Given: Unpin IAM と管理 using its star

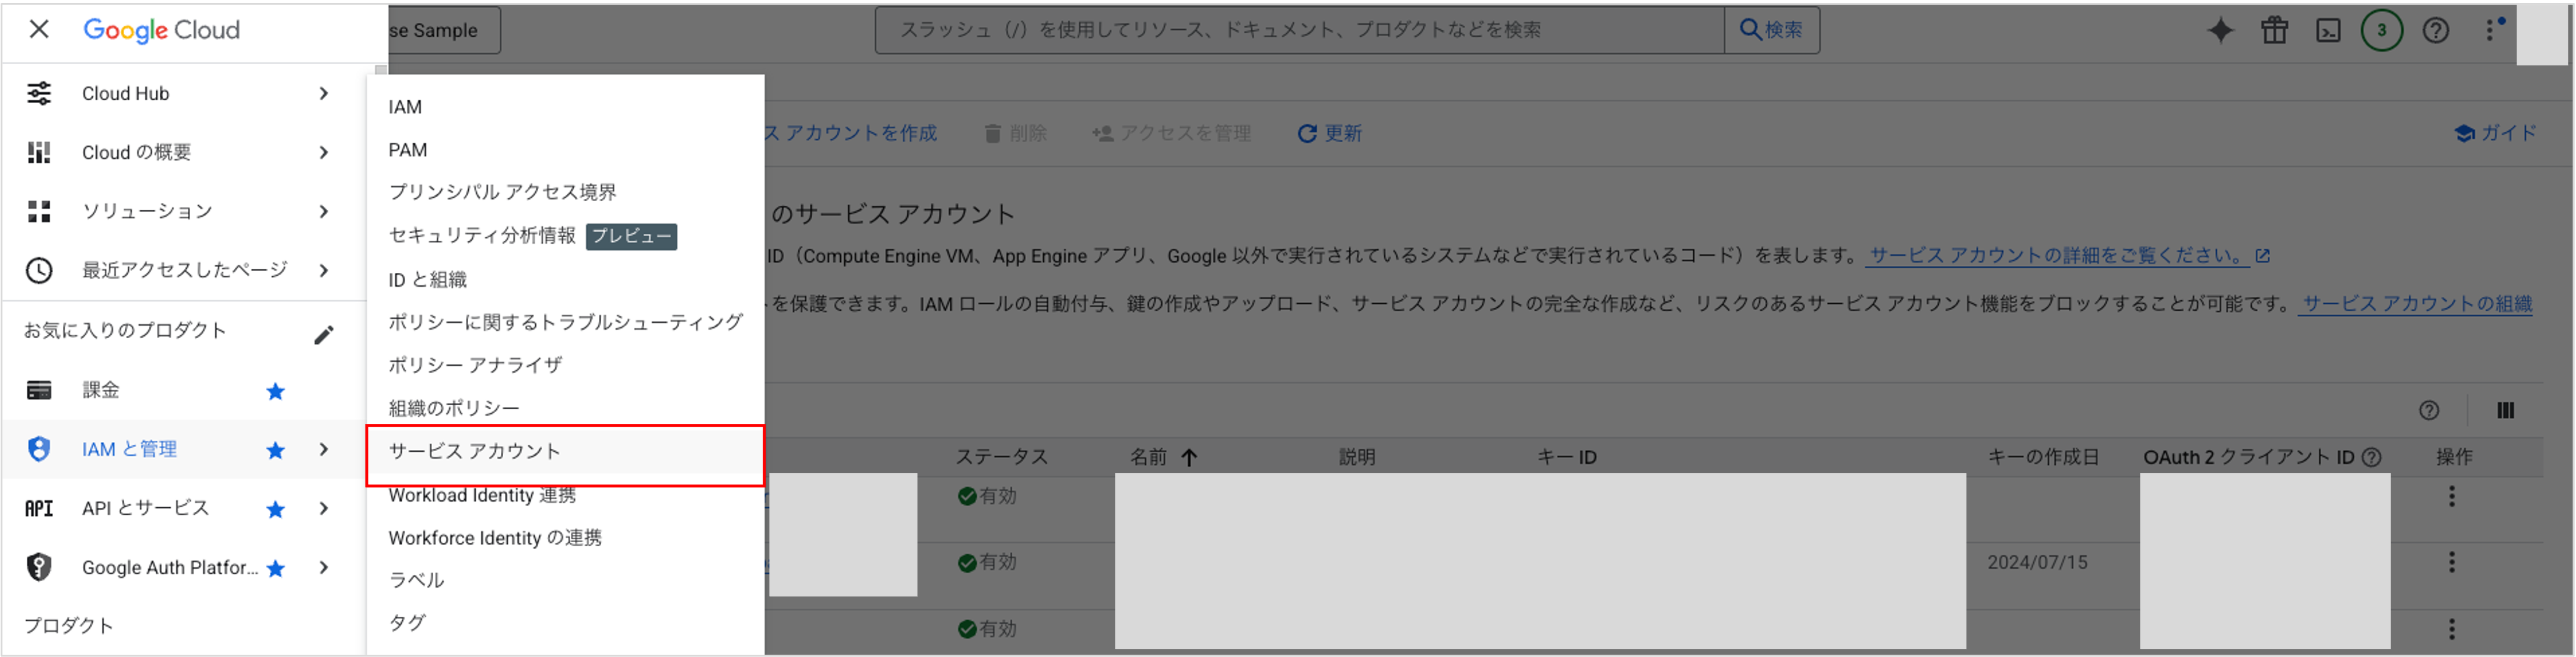Looking at the screenshot, I should click(276, 450).
